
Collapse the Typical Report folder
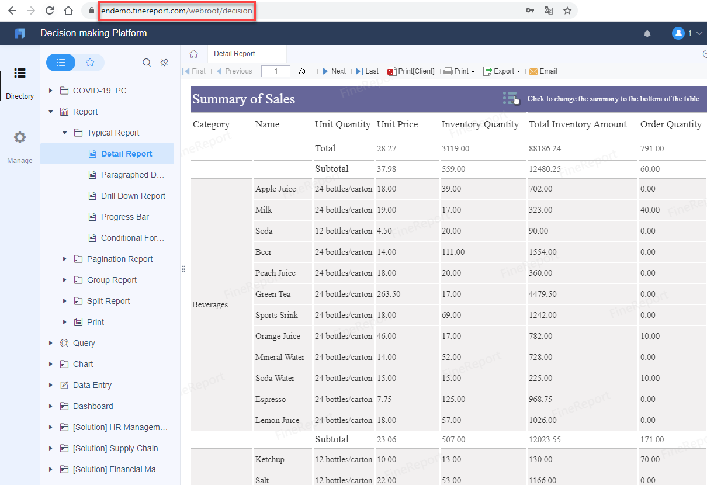point(65,133)
